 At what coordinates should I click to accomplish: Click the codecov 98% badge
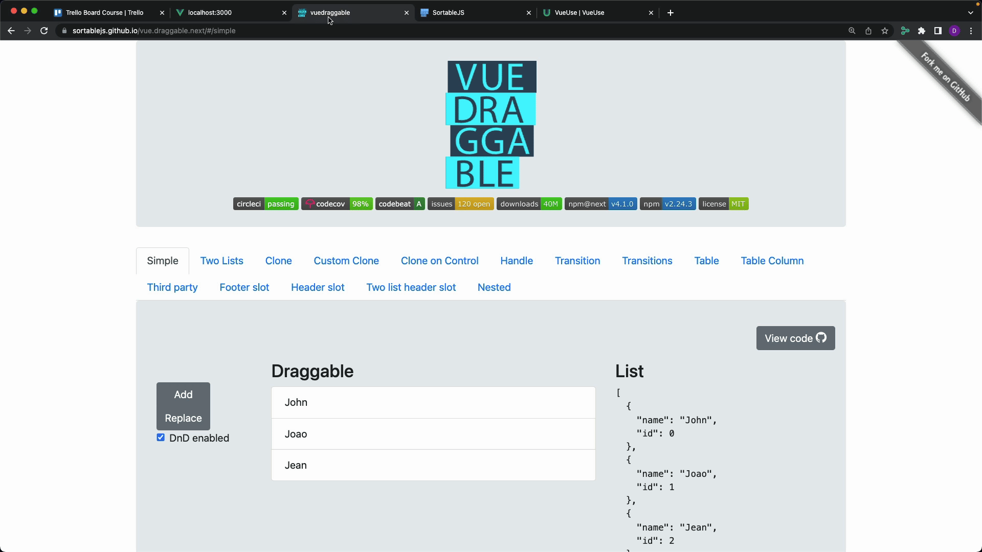click(337, 204)
